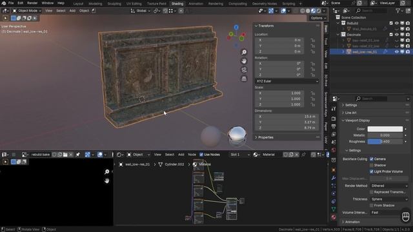The height and width of the screenshot is (232, 413).
Task: Expand the Properties panel in sidebar
Action: click(266, 137)
